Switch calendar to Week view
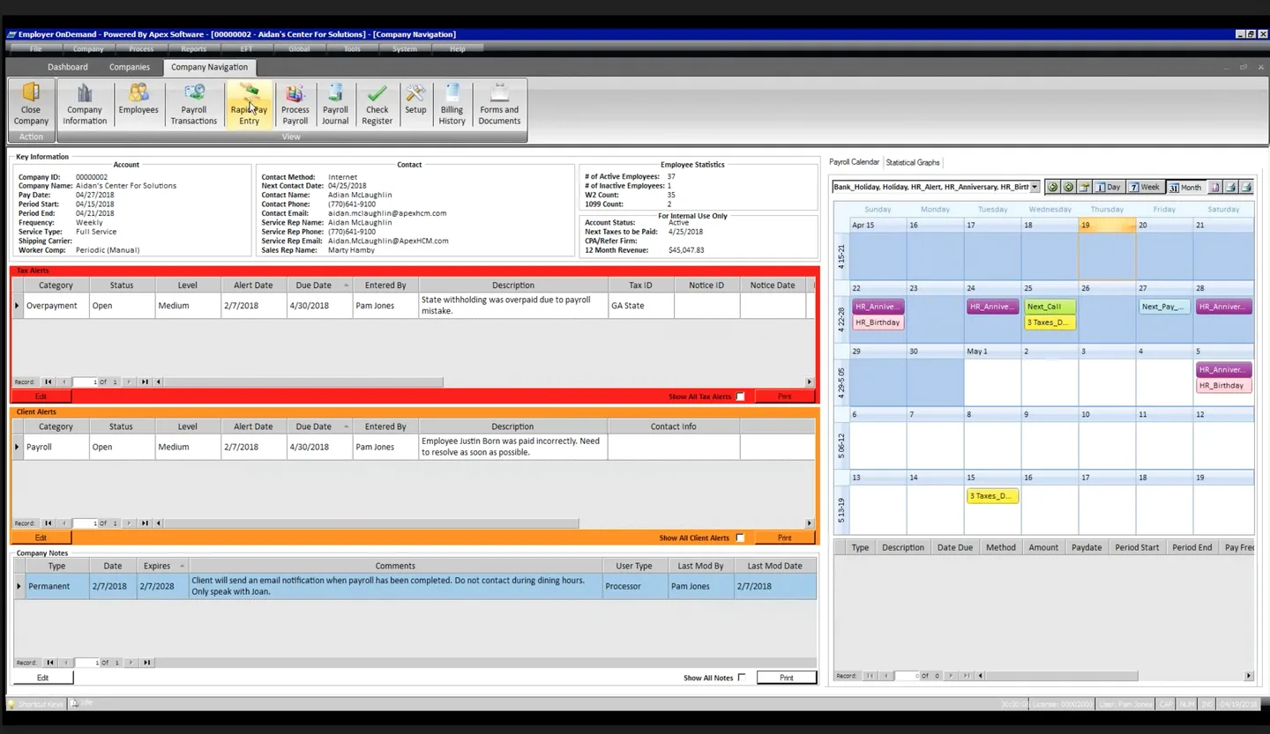This screenshot has width=1270, height=734. 1144,186
